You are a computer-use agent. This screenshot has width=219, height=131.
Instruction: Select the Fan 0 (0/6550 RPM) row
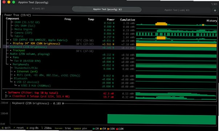pyautogui.click(x=27, y=61)
